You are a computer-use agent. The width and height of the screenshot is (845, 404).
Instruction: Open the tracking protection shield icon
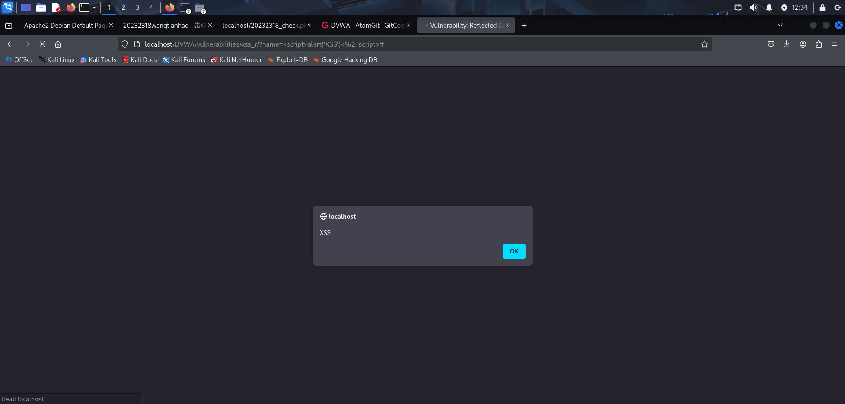click(x=125, y=44)
